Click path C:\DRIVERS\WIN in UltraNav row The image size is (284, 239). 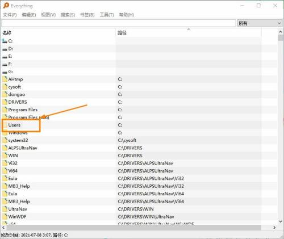[x=136, y=209]
